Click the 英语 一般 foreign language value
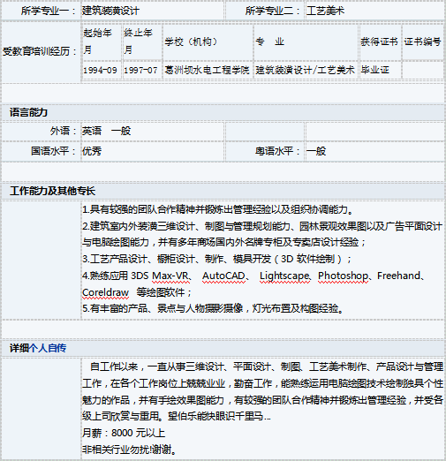 click(x=106, y=131)
